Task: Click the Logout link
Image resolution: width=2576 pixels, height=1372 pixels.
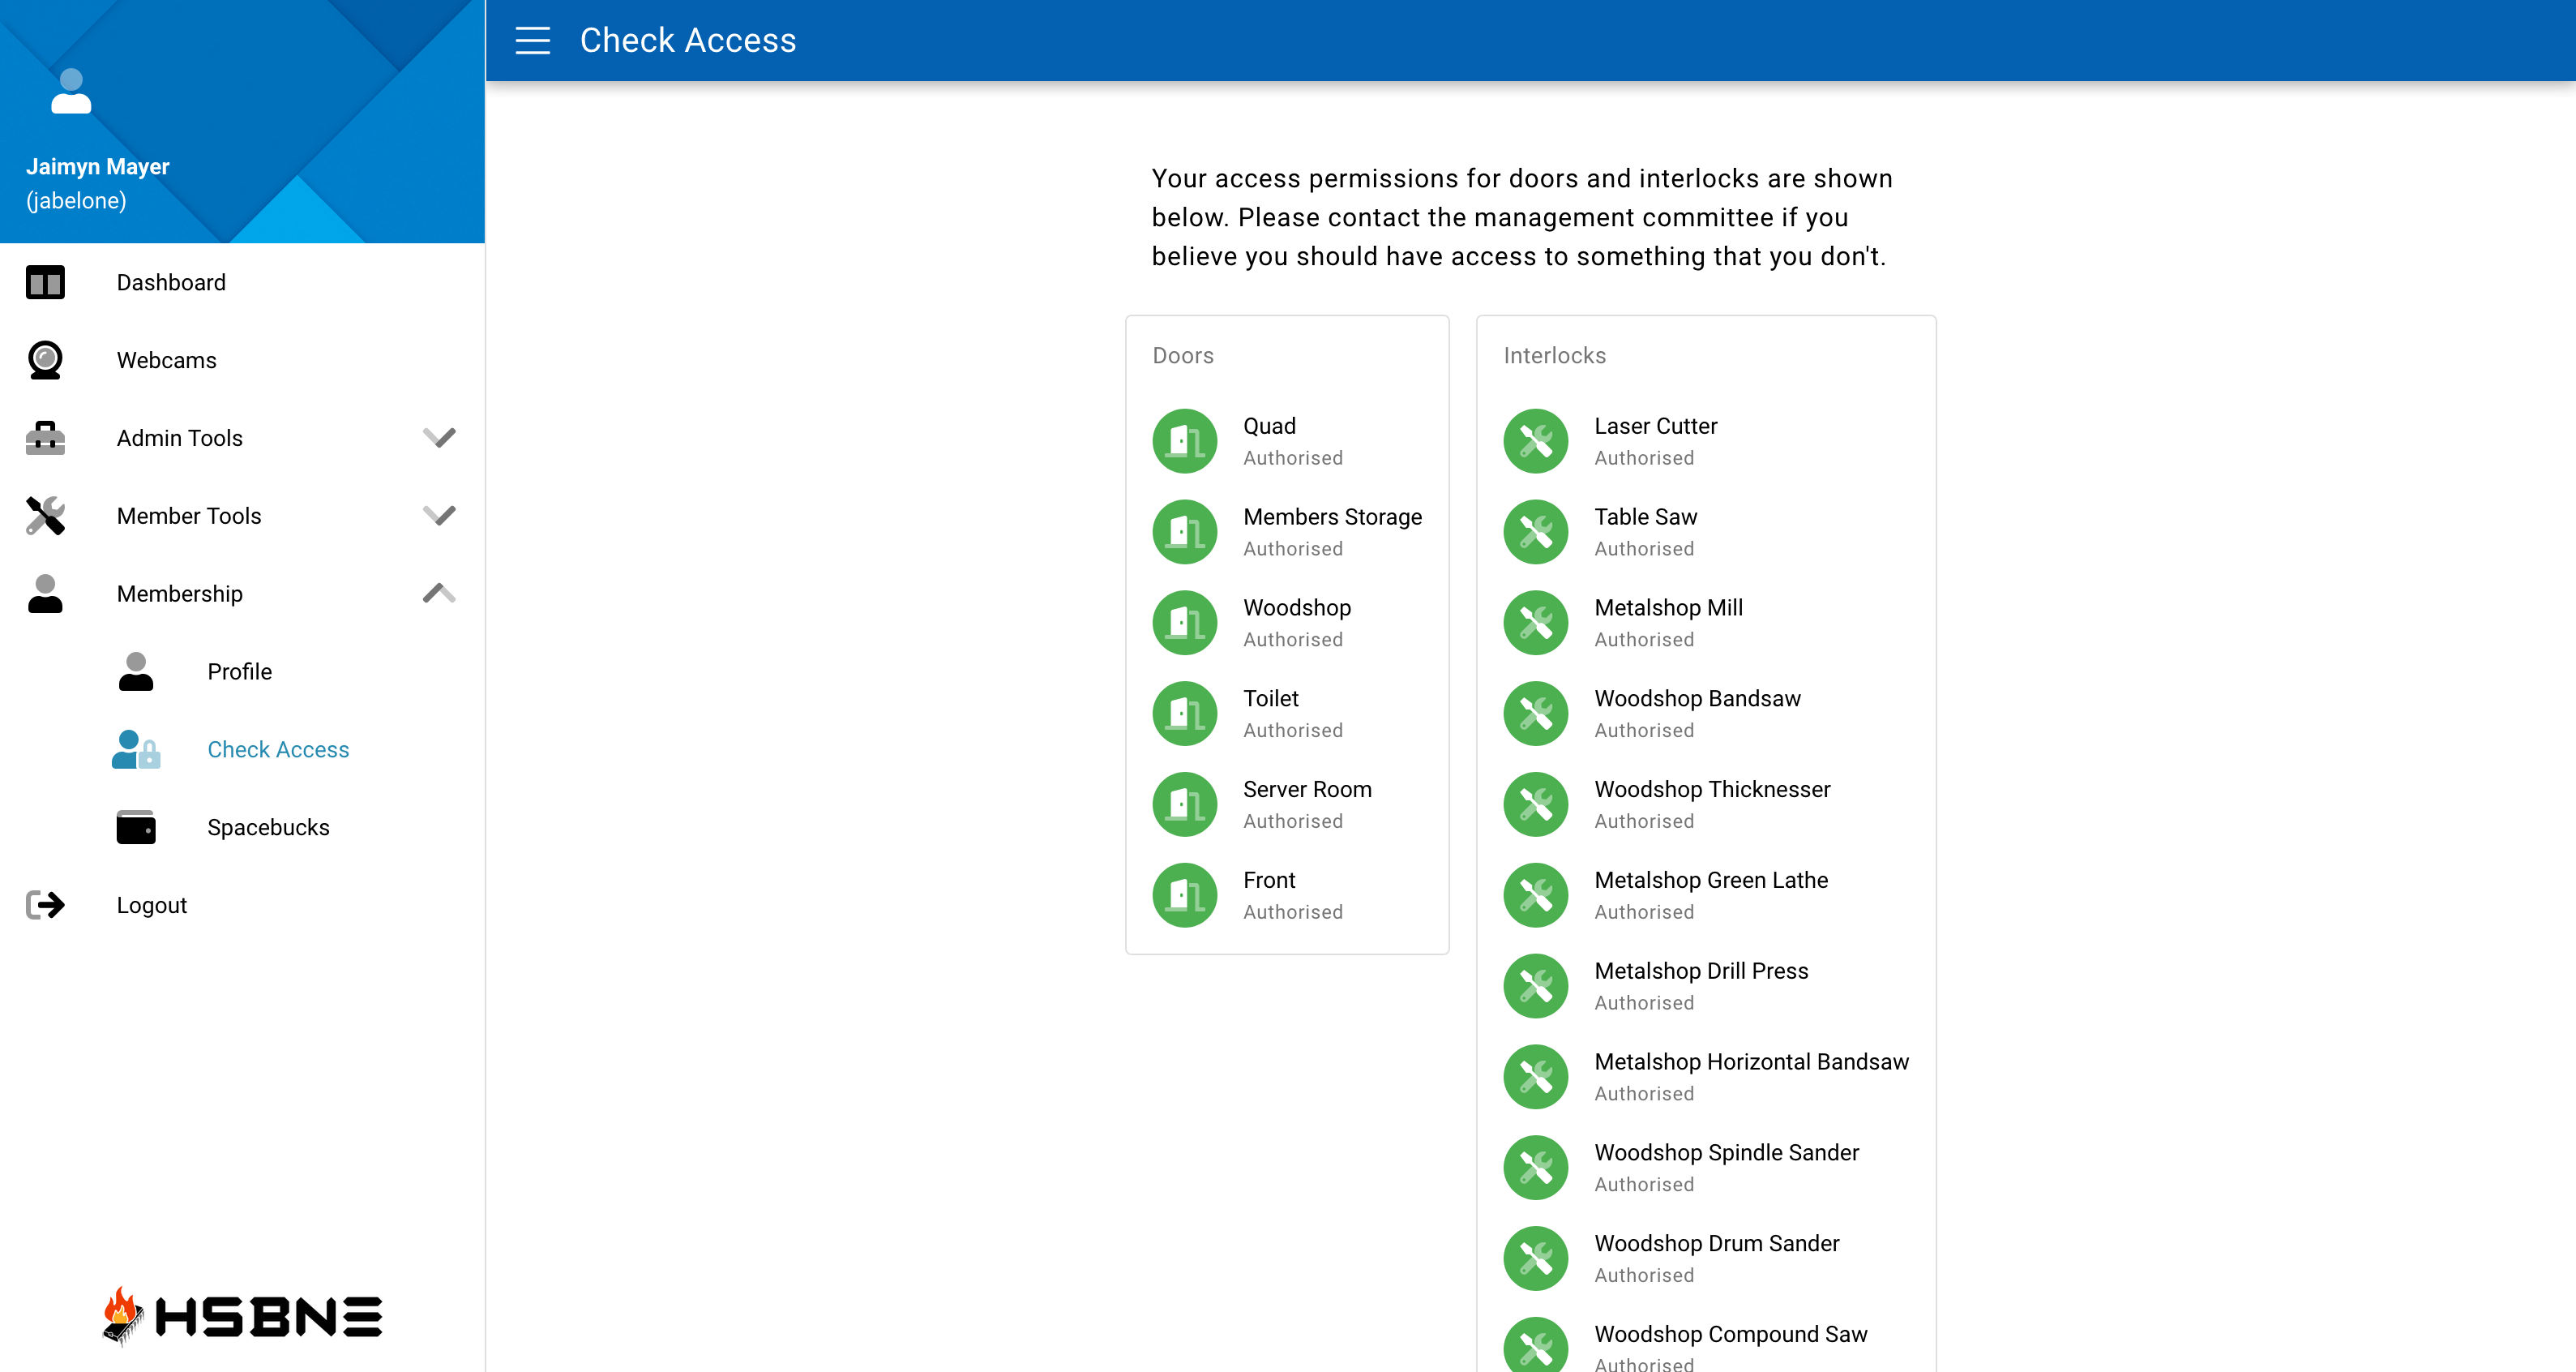Action: (151, 905)
